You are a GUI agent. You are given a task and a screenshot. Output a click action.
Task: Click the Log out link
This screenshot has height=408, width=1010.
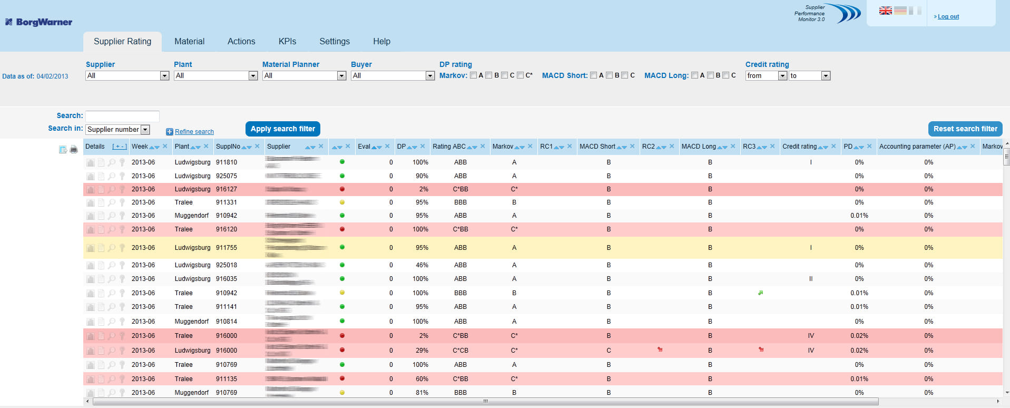pos(948,16)
